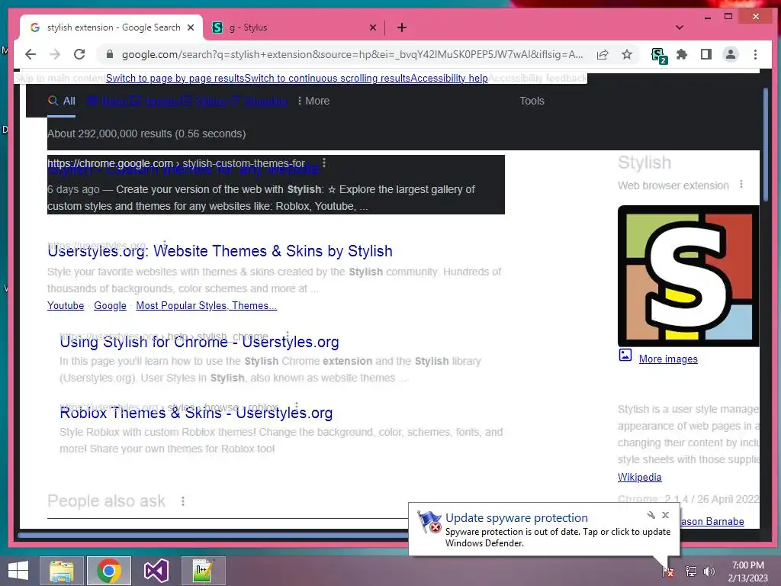Open the Chrome extensions puzzle menu

(x=682, y=54)
